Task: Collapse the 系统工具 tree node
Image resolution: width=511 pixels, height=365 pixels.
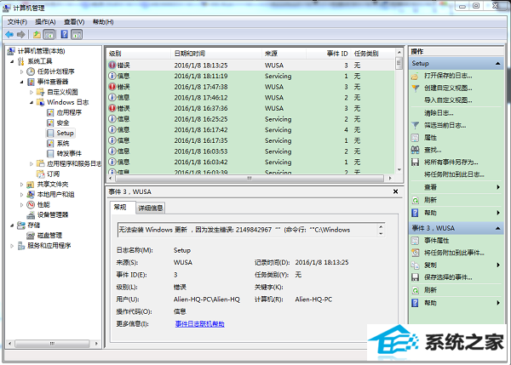Action: point(12,61)
